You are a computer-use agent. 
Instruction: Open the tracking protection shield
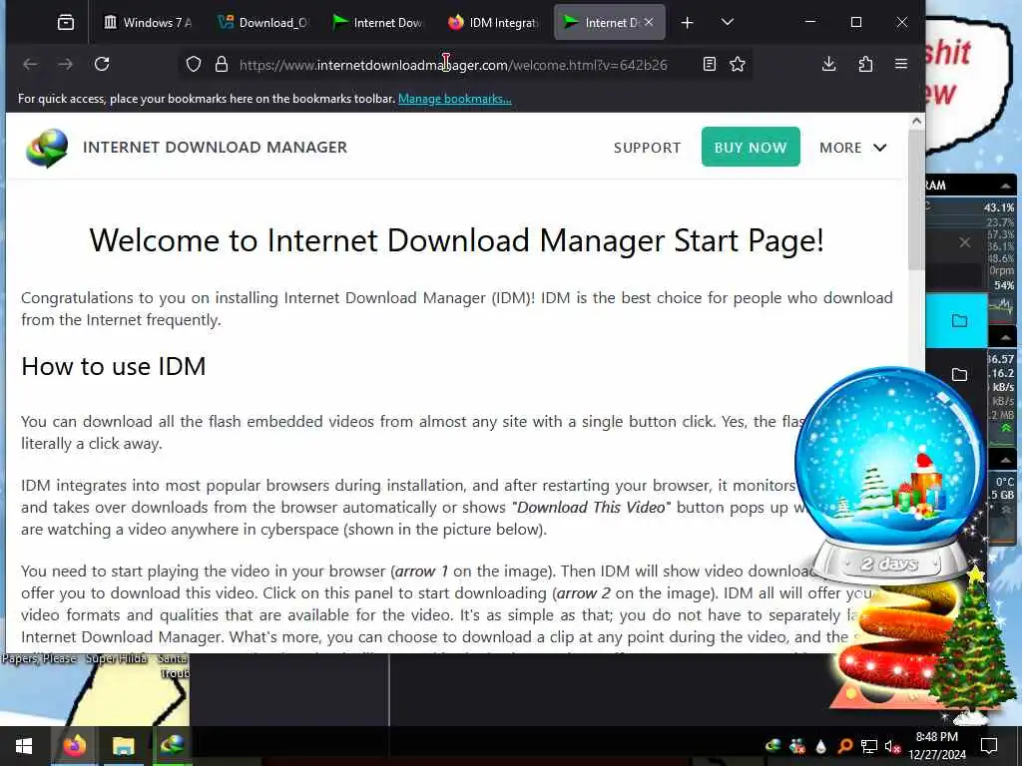[194, 64]
